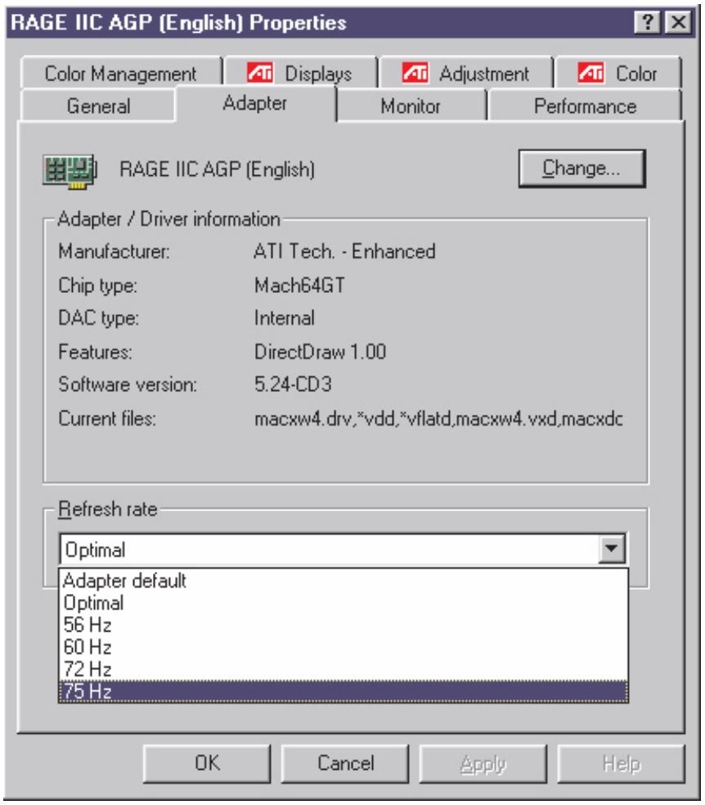This screenshot has height=805, width=705.
Task: Click the Apply button
Action: click(x=483, y=763)
